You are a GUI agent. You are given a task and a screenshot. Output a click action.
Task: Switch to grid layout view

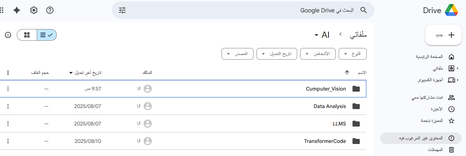pyautogui.click(x=27, y=35)
